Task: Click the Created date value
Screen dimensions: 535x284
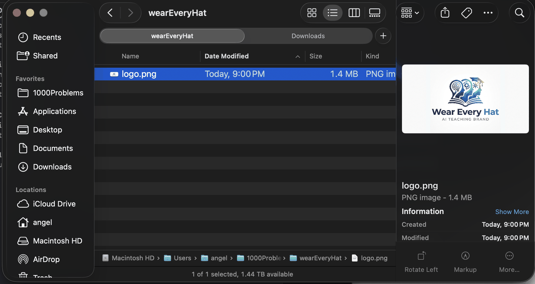Action: pyautogui.click(x=505, y=225)
